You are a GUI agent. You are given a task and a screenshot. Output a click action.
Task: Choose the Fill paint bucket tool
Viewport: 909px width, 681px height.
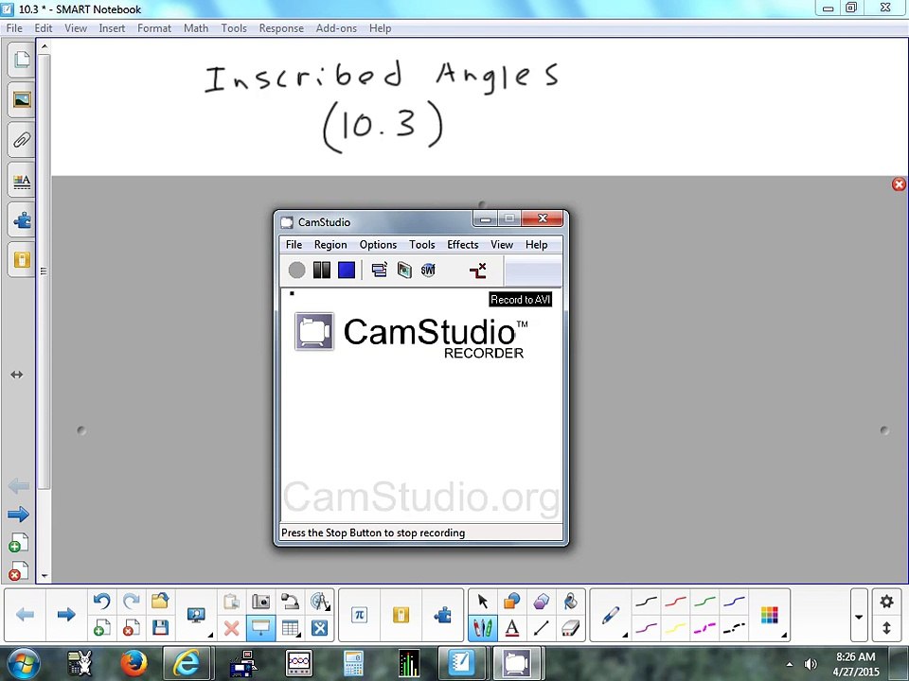click(x=571, y=602)
